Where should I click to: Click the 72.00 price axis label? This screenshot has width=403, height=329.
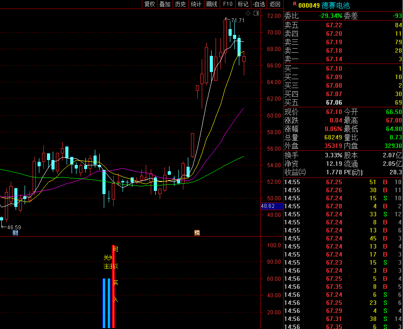click(274, 16)
